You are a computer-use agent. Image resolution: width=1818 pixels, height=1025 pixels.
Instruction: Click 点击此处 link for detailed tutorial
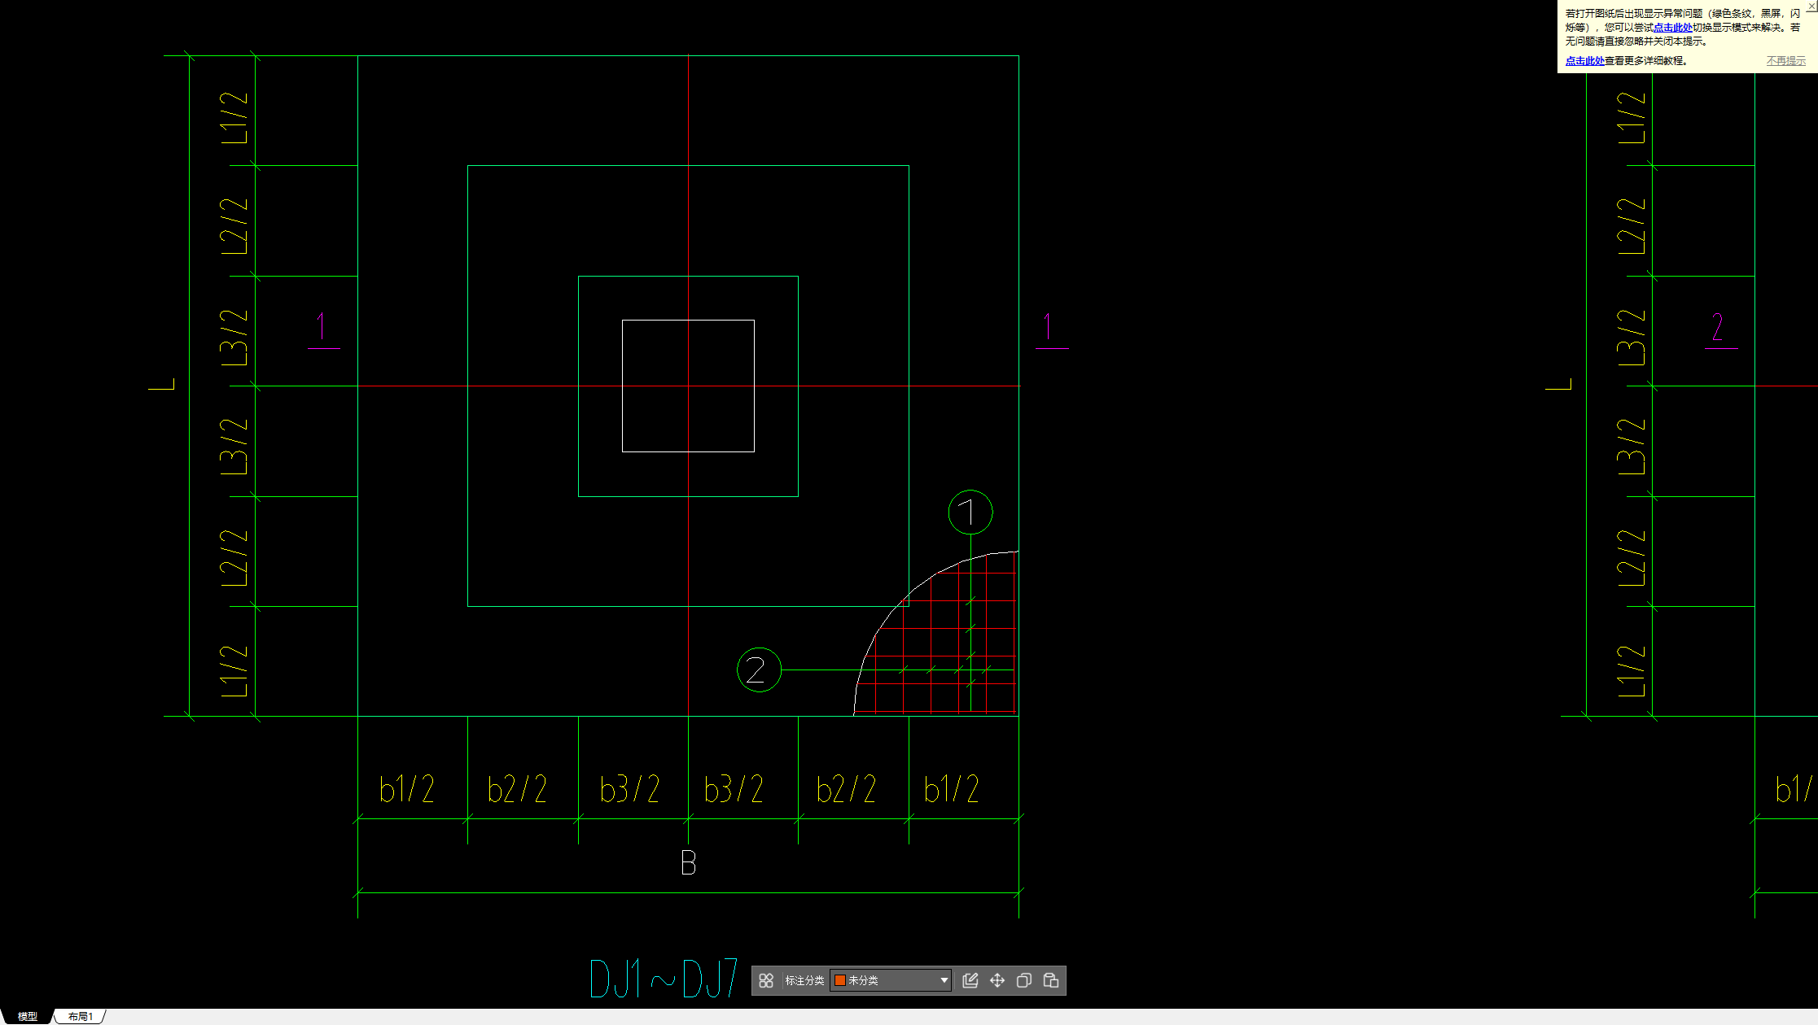[x=1584, y=61]
